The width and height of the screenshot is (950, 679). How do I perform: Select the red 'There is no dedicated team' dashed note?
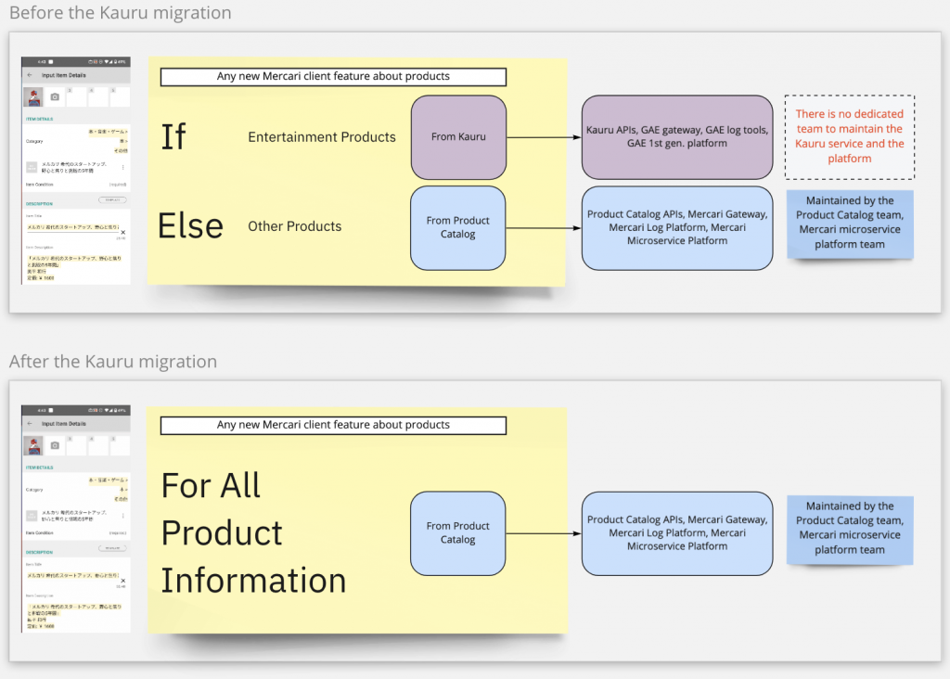tap(850, 137)
